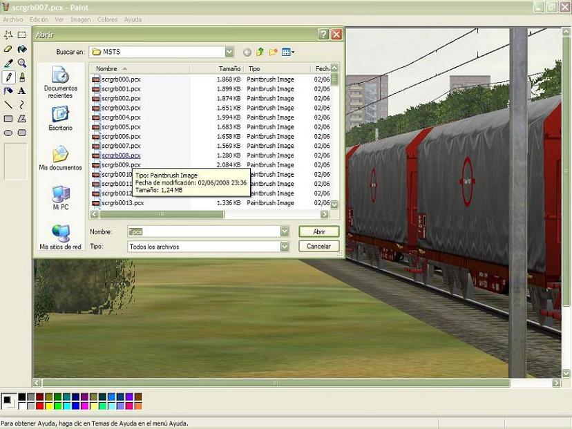
Task: Select the file scrgrb004.pcx in the list
Action: click(x=121, y=117)
